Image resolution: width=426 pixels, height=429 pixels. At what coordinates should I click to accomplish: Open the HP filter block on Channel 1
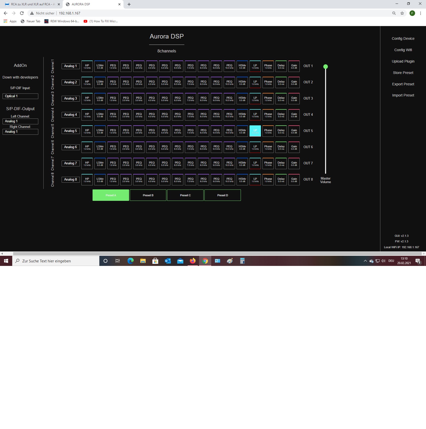(87, 66)
